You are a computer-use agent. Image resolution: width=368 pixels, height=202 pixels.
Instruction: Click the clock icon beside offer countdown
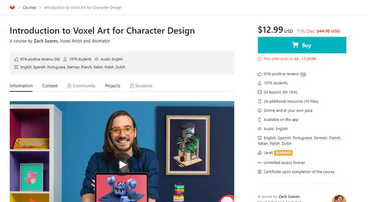click(260, 59)
